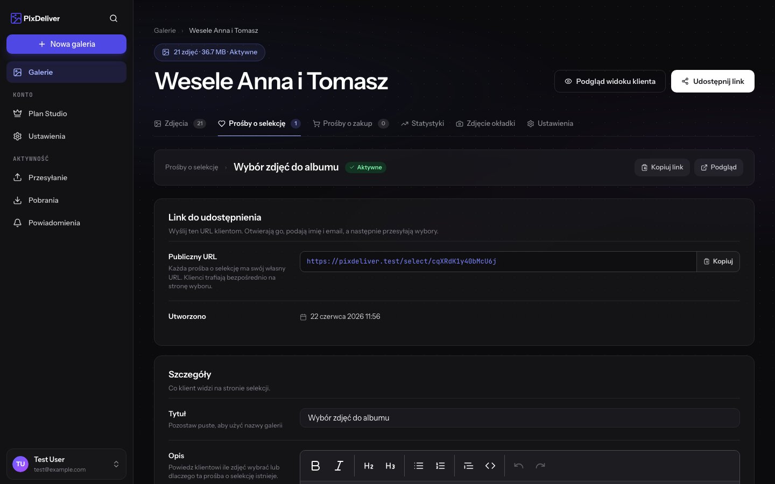This screenshot has height=484, width=775.
Task: Select the public URL field
Action: (x=498, y=261)
